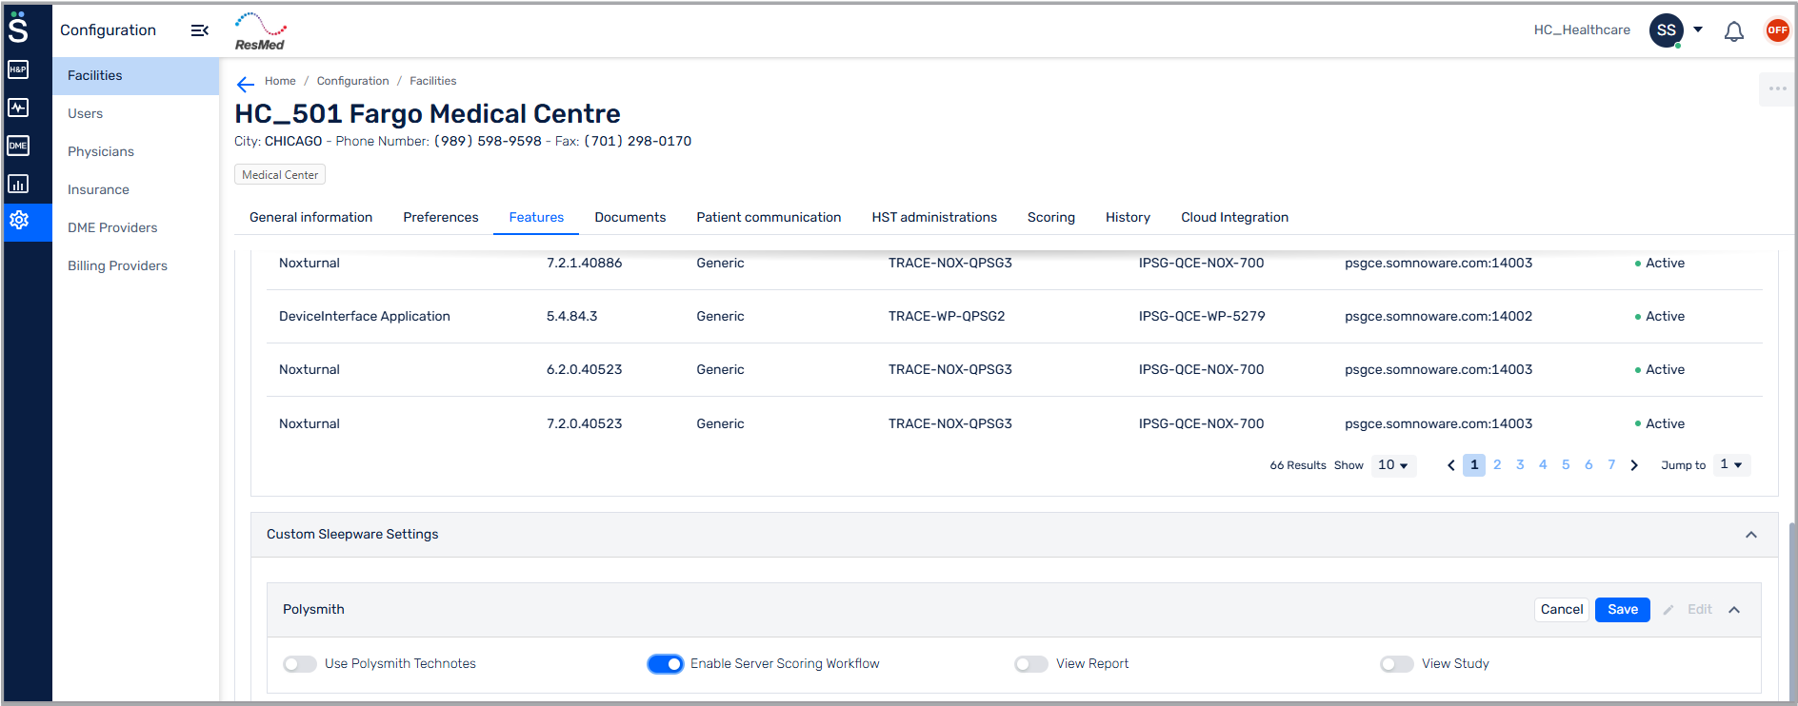Toggle Use Polysmith Technotes switch
Viewport: 1798px width, 706px height.
coord(300,664)
